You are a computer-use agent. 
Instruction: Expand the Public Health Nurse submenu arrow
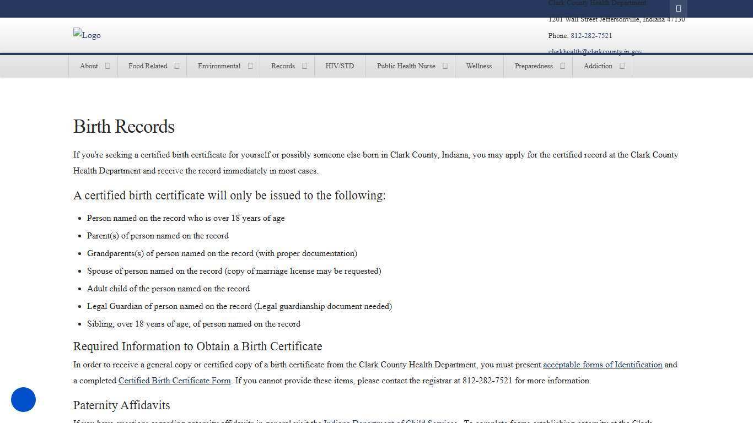pos(445,66)
